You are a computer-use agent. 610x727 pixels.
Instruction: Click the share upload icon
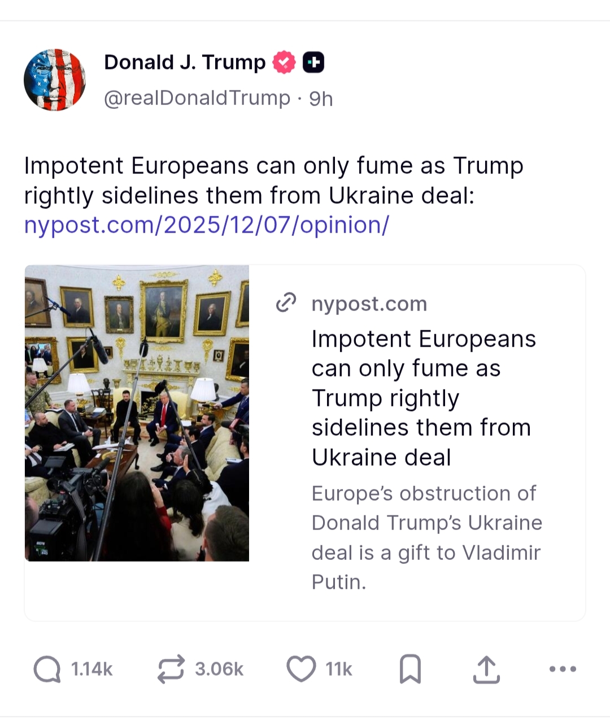click(486, 669)
